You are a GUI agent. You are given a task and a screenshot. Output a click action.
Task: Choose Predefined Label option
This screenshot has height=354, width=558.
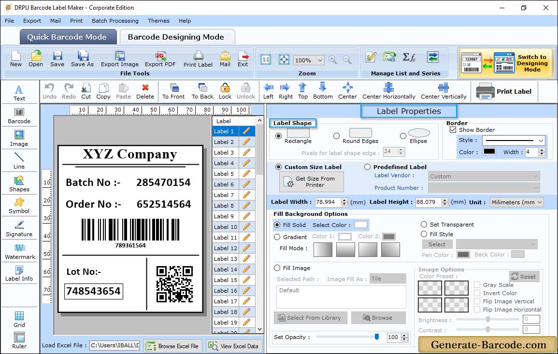(367, 167)
